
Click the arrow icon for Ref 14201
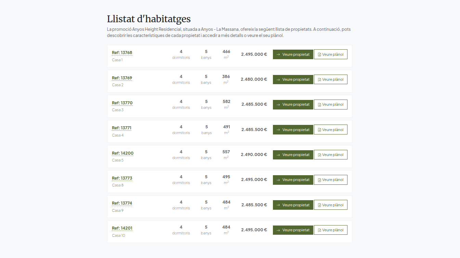[278, 230]
